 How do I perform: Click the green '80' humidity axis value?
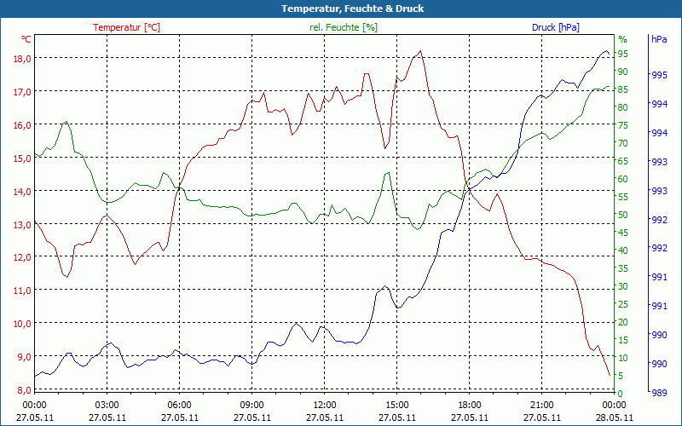(623, 107)
